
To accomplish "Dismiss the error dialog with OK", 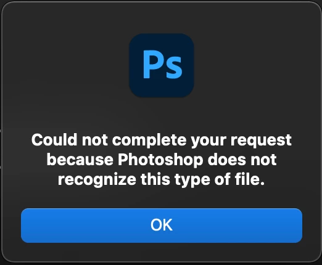I will pos(162,226).
